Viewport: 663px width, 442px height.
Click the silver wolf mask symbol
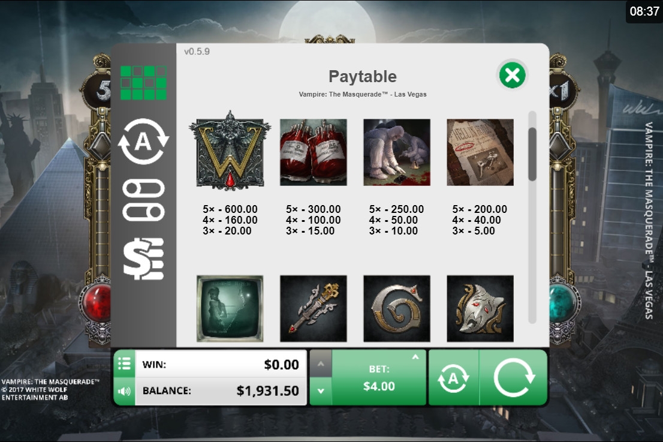pyautogui.click(x=480, y=308)
